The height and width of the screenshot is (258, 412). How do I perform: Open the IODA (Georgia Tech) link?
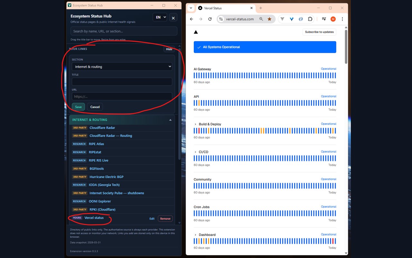pyautogui.click(x=104, y=185)
